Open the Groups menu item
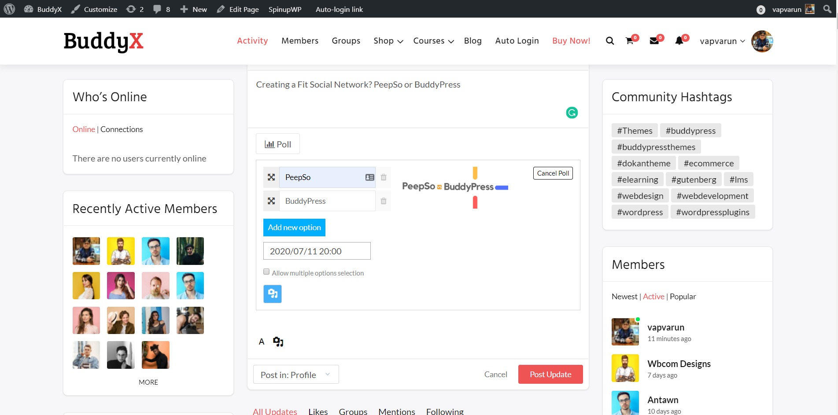Viewport: 838px width, 415px height. (x=346, y=40)
